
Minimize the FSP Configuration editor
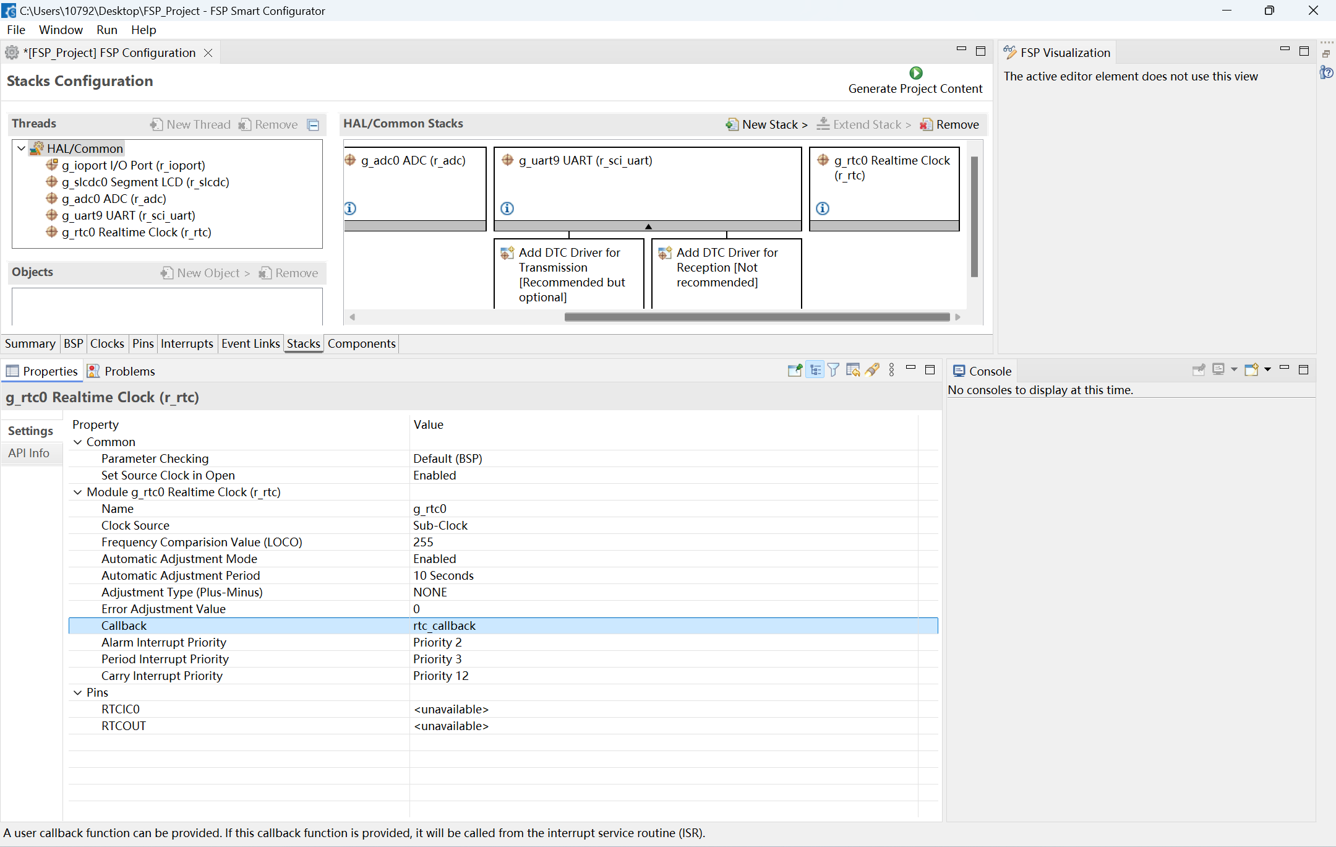(x=961, y=49)
